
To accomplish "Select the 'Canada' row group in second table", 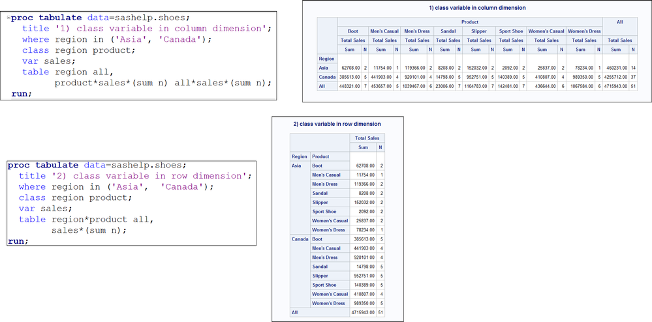I will (x=300, y=239).
